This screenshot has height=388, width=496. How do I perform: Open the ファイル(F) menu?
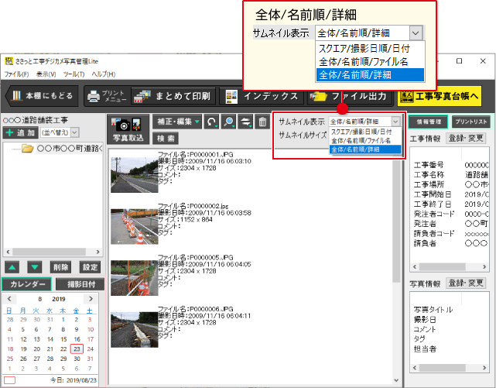point(16,74)
